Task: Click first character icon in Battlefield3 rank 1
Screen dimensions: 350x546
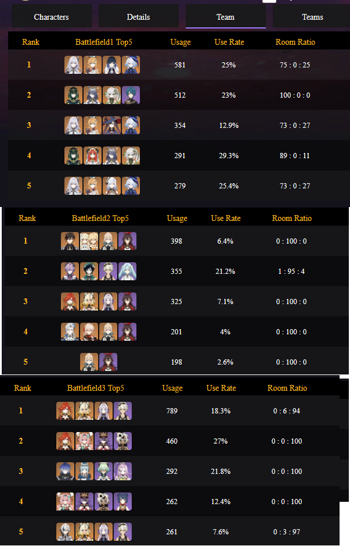Action: click(65, 411)
